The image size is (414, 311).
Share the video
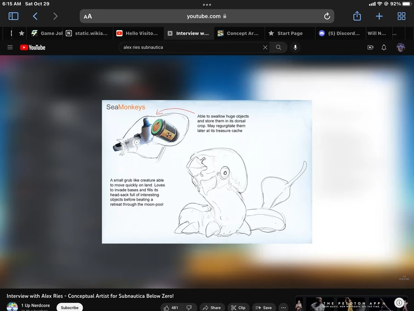pos(212,308)
